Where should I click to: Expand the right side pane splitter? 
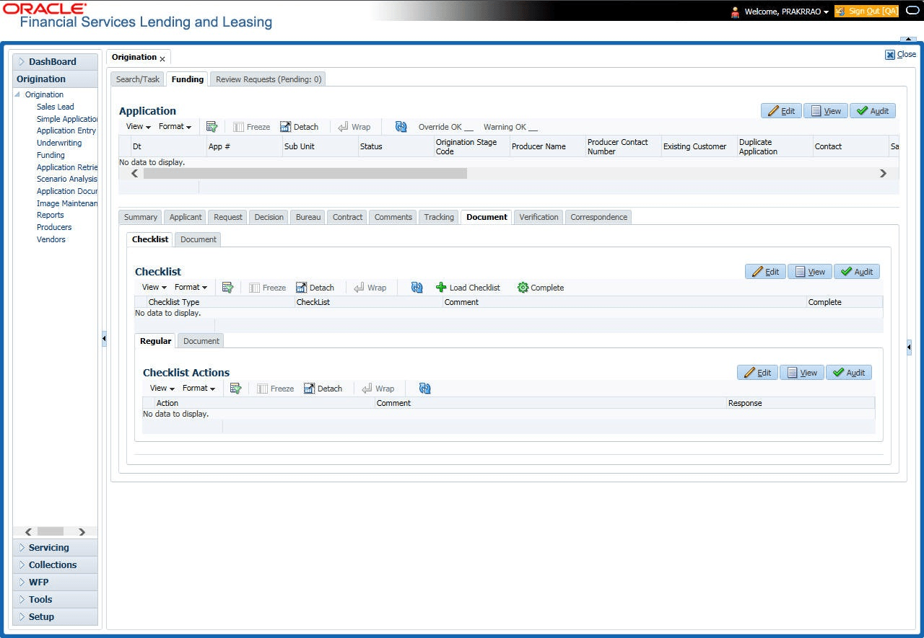click(909, 347)
